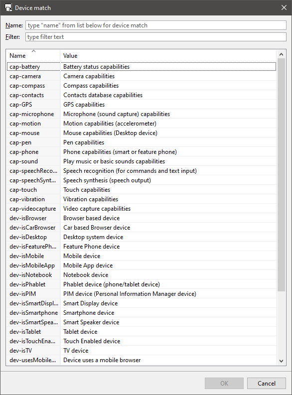The height and width of the screenshot is (395, 292).
Task: Select the dev-isTV list item
Action: click(x=142, y=351)
